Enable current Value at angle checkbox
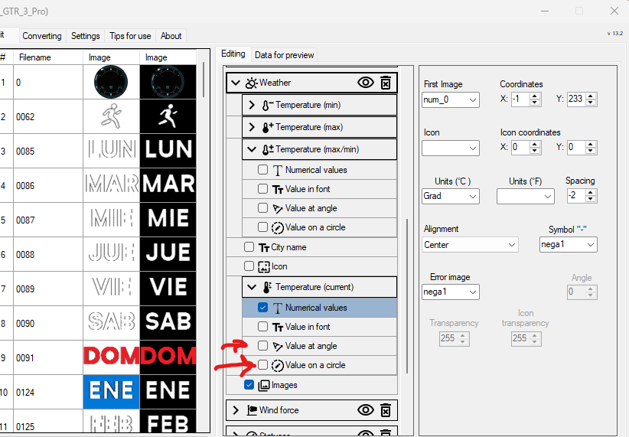This screenshot has width=629, height=437. (262, 345)
